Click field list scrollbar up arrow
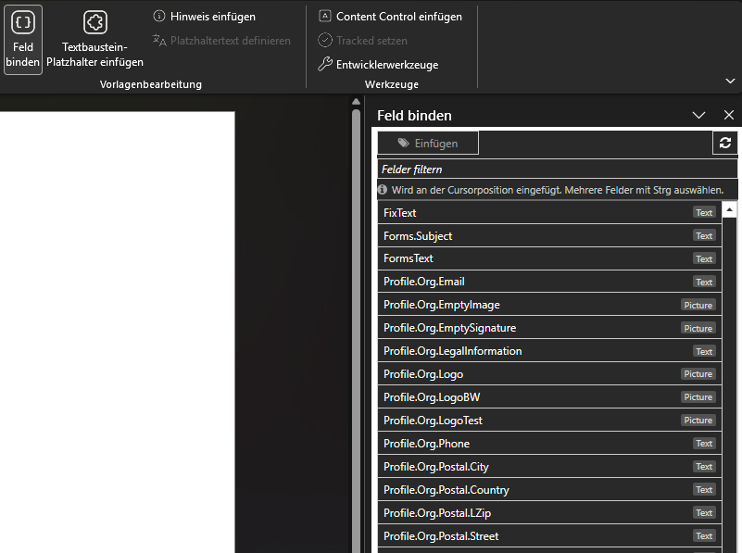 tap(730, 209)
